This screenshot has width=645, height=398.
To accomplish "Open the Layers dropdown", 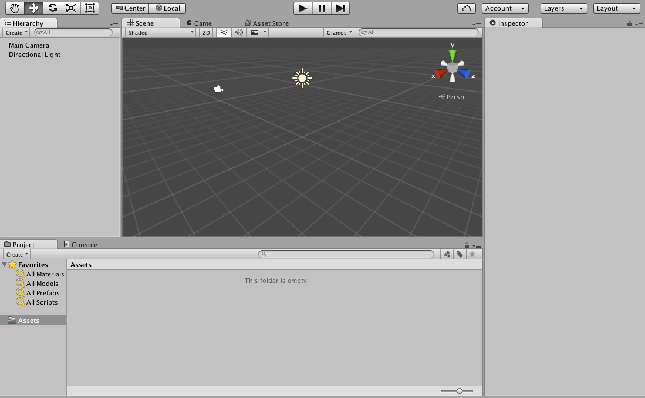I will coord(563,8).
